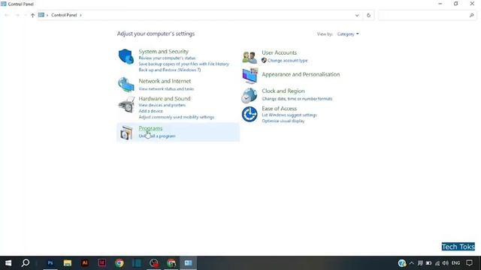This screenshot has height=270, width=481.
Task: Click the Programs category icon
Action: [x=126, y=133]
